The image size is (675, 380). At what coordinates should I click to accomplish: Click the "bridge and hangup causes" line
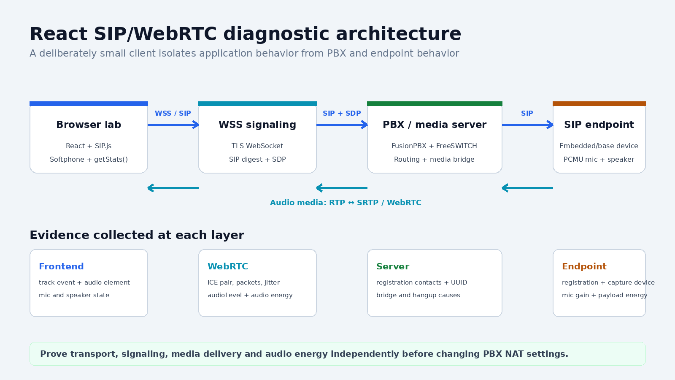(x=418, y=295)
